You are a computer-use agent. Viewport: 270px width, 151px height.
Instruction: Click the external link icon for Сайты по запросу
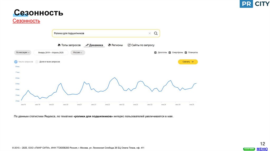(x=129, y=45)
